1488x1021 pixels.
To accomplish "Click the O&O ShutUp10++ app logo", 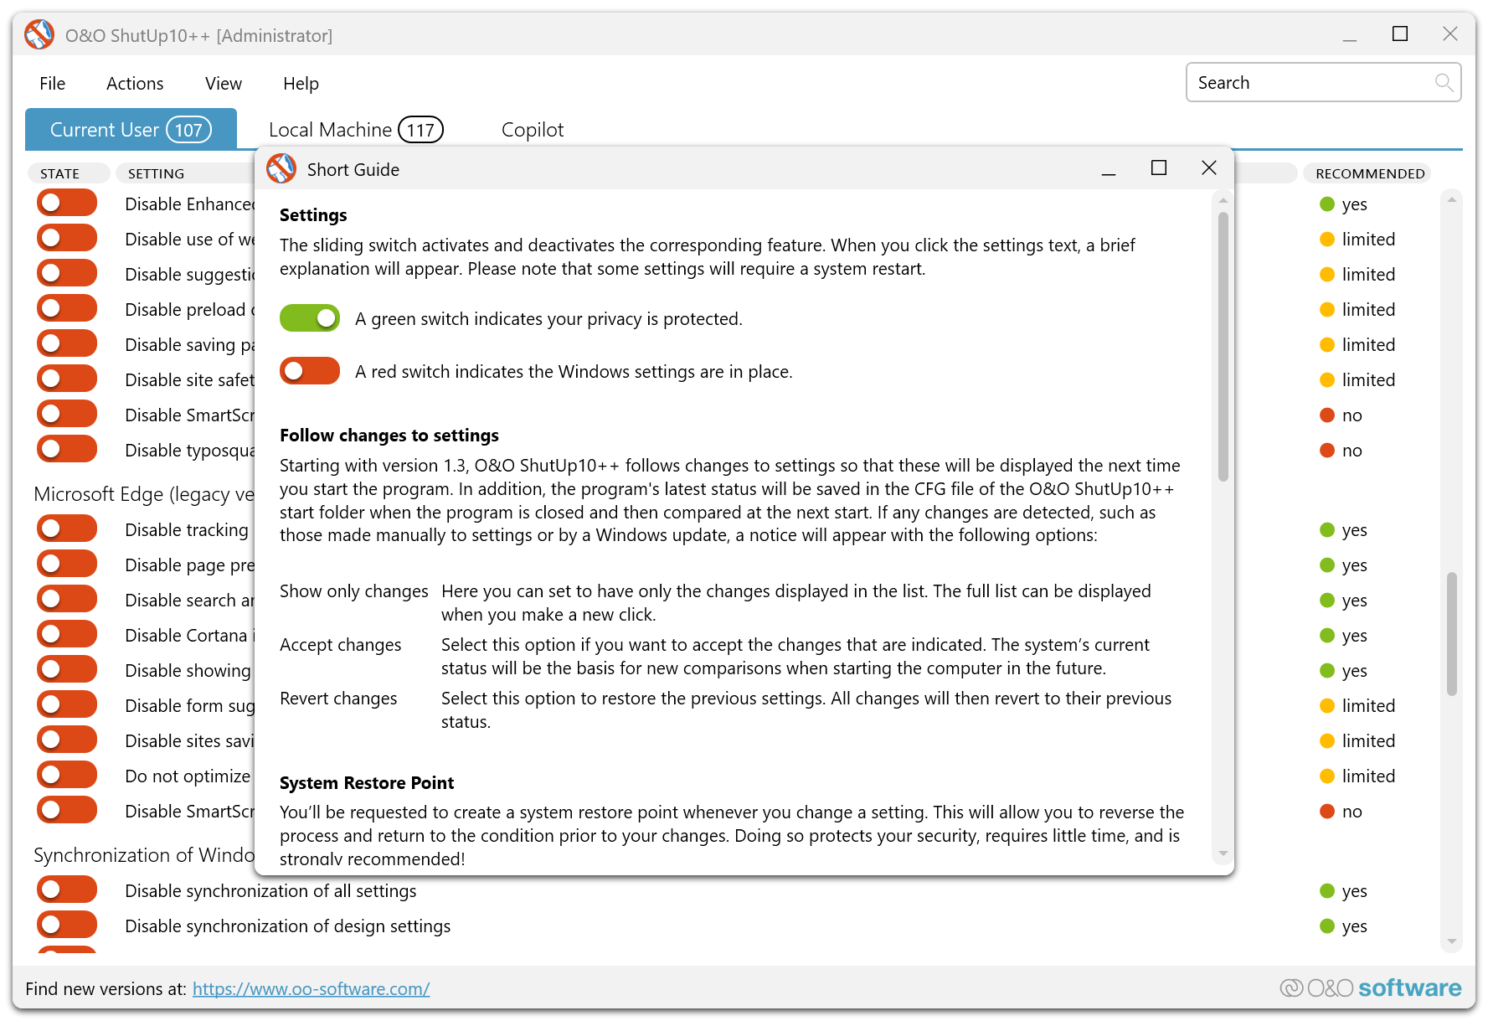I will [x=39, y=35].
